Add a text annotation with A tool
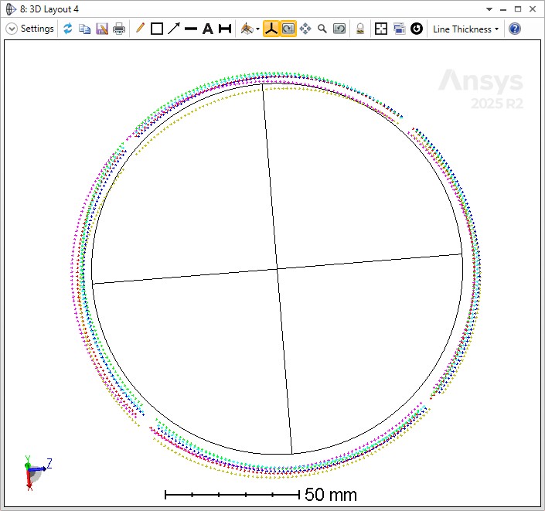545x511 pixels. pyautogui.click(x=207, y=29)
